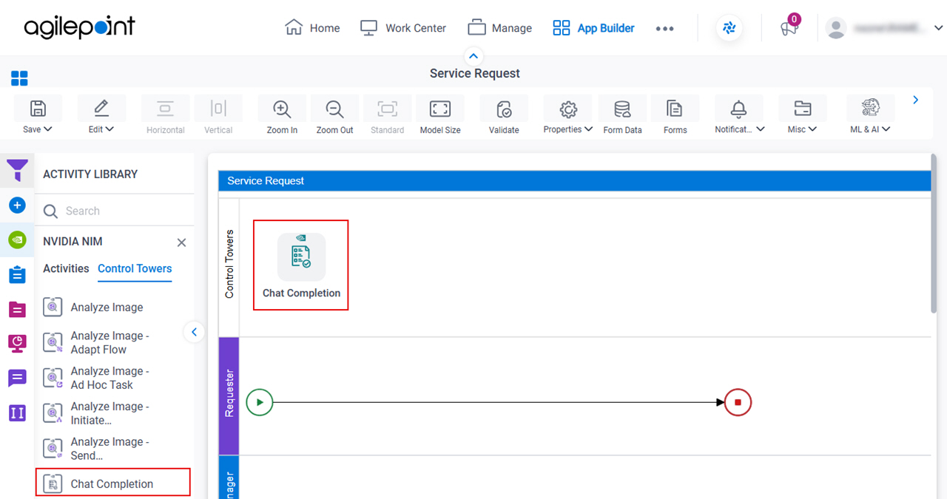This screenshot has height=499, width=947.
Task: Click the Service Request pool header
Action: [575, 180]
